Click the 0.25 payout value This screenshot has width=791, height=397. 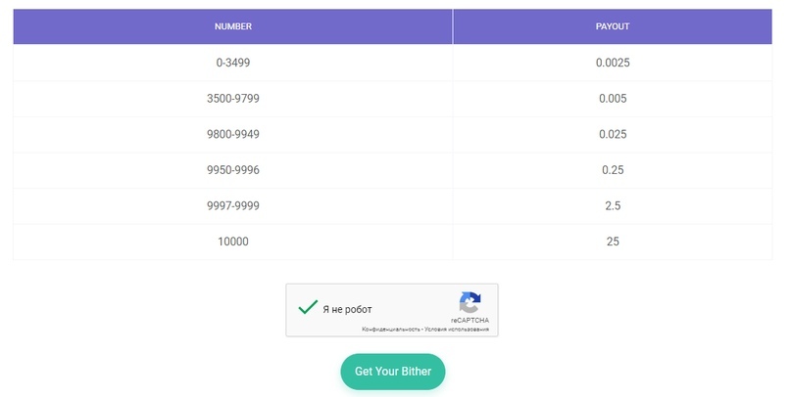(613, 170)
